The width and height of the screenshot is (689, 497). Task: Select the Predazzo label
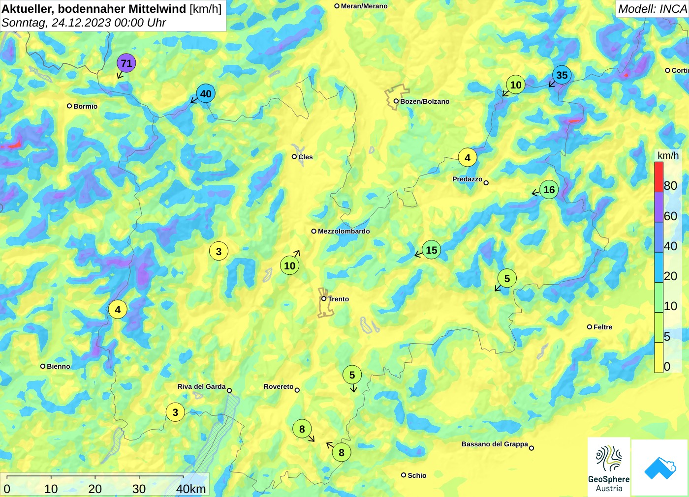click(x=468, y=179)
